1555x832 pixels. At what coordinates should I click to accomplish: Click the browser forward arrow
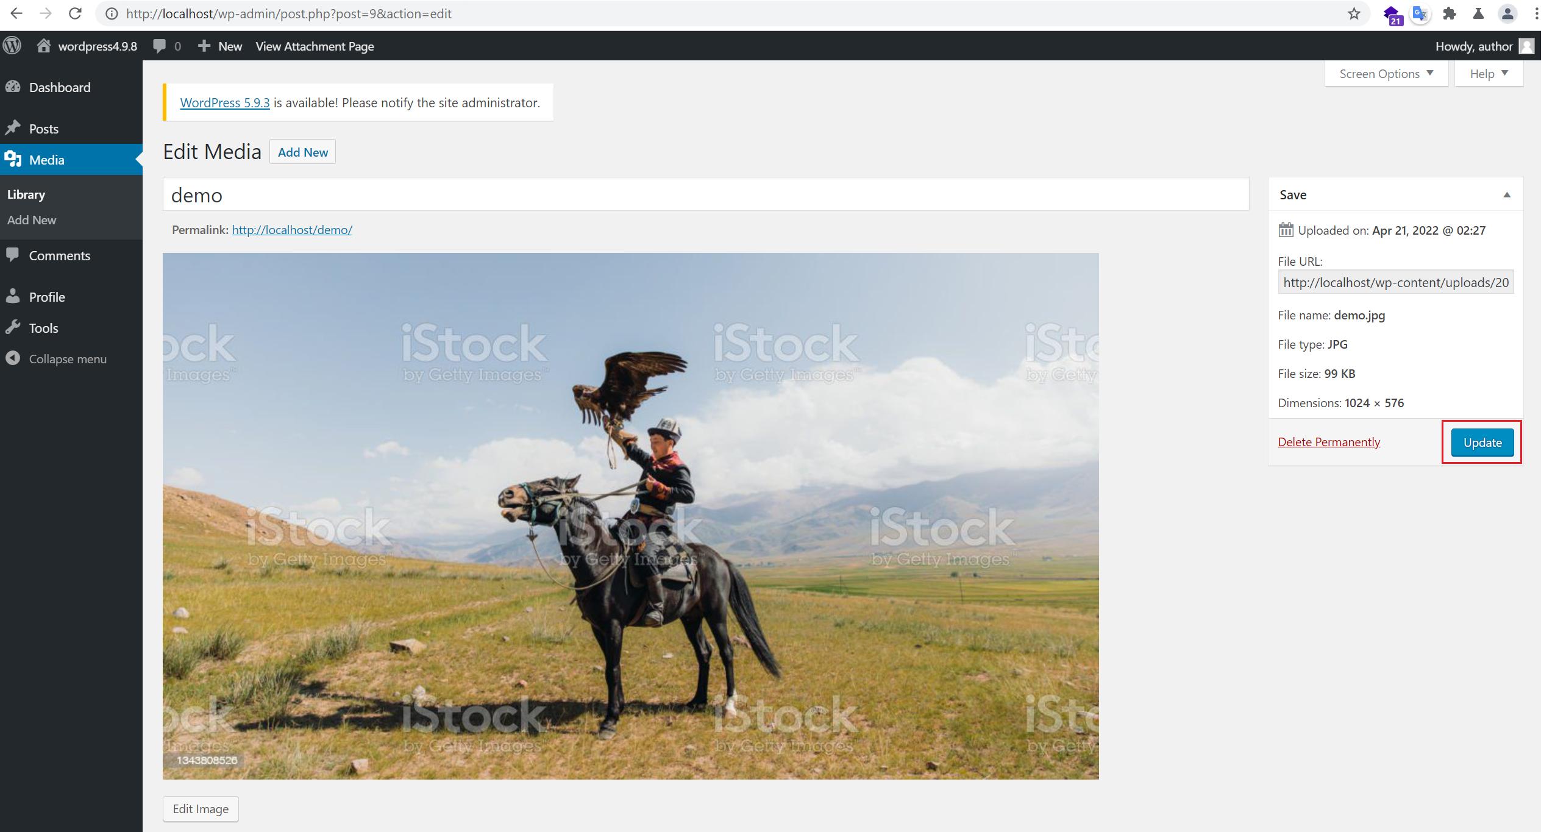coord(46,13)
